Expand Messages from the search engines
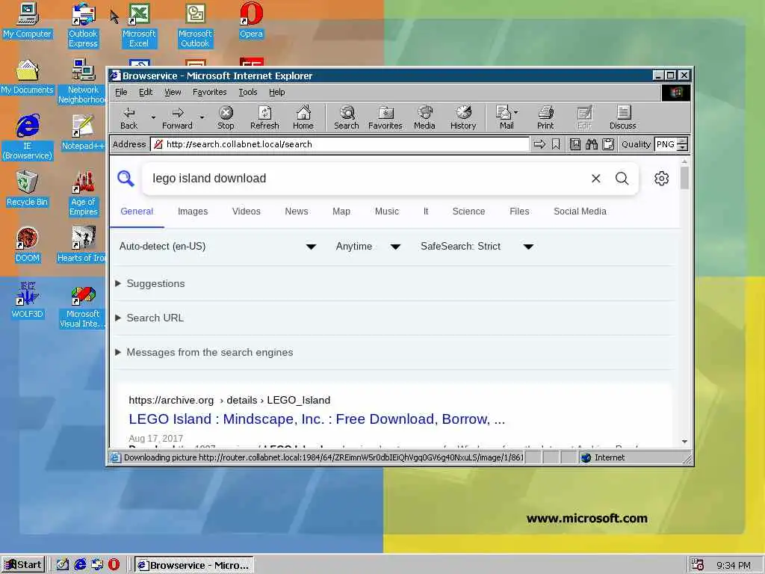This screenshot has width=765, height=574. pos(204,353)
